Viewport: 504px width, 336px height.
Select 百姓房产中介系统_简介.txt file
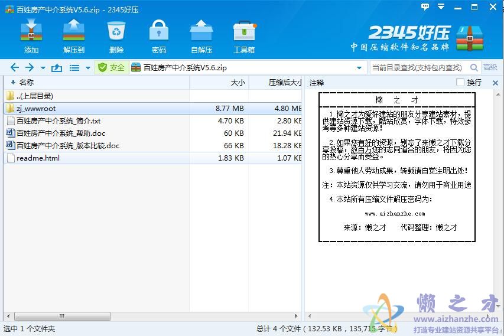152,121
